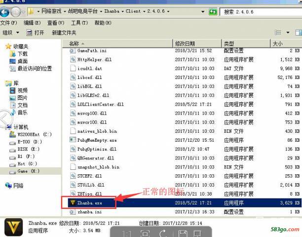Open the 视频 library
302x237 pixels.
(x=23, y=90)
